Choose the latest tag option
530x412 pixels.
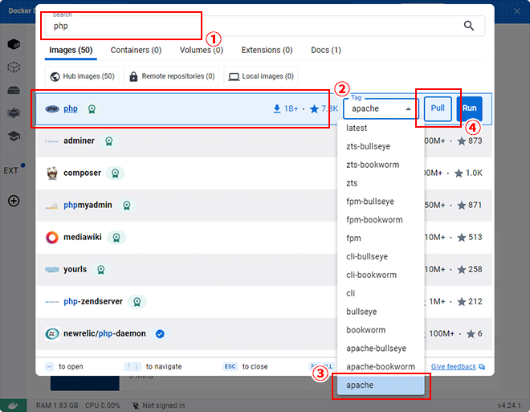click(381, 128)
